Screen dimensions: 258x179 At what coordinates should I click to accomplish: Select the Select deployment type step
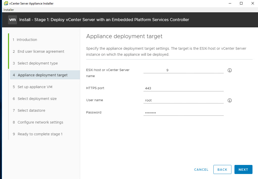38,63
